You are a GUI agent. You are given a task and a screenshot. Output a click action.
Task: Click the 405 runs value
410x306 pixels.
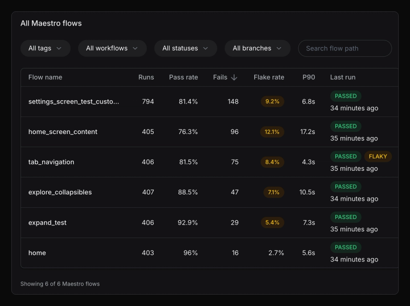[148, 132]
